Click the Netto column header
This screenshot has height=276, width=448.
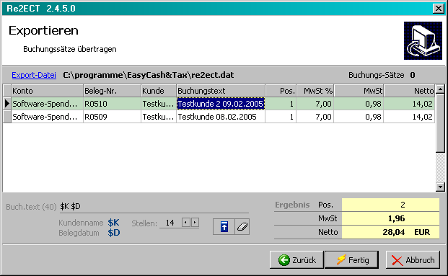409,91
